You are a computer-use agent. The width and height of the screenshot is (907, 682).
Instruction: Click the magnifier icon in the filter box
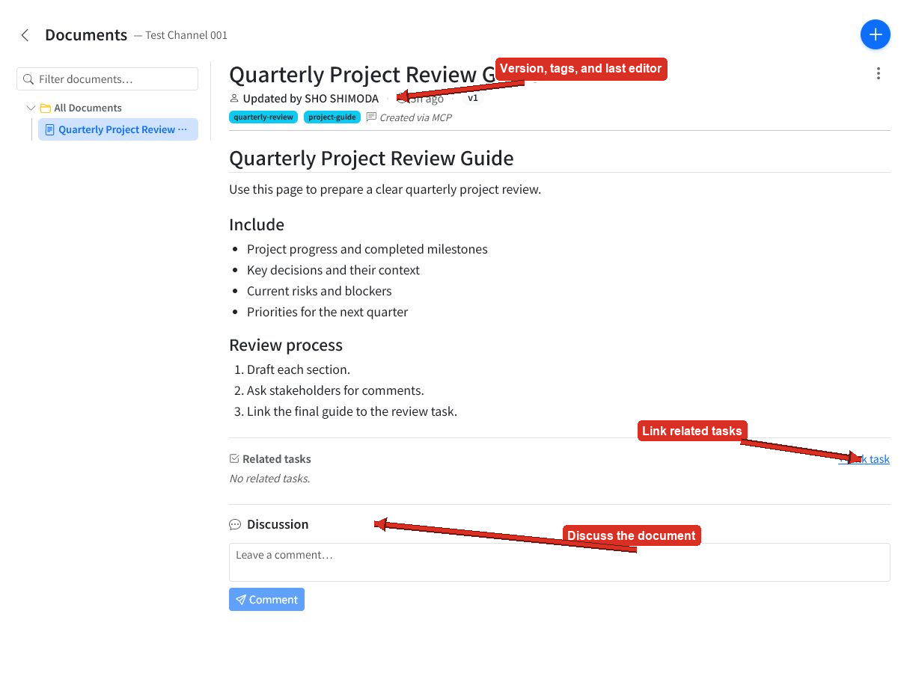(28, 79)
